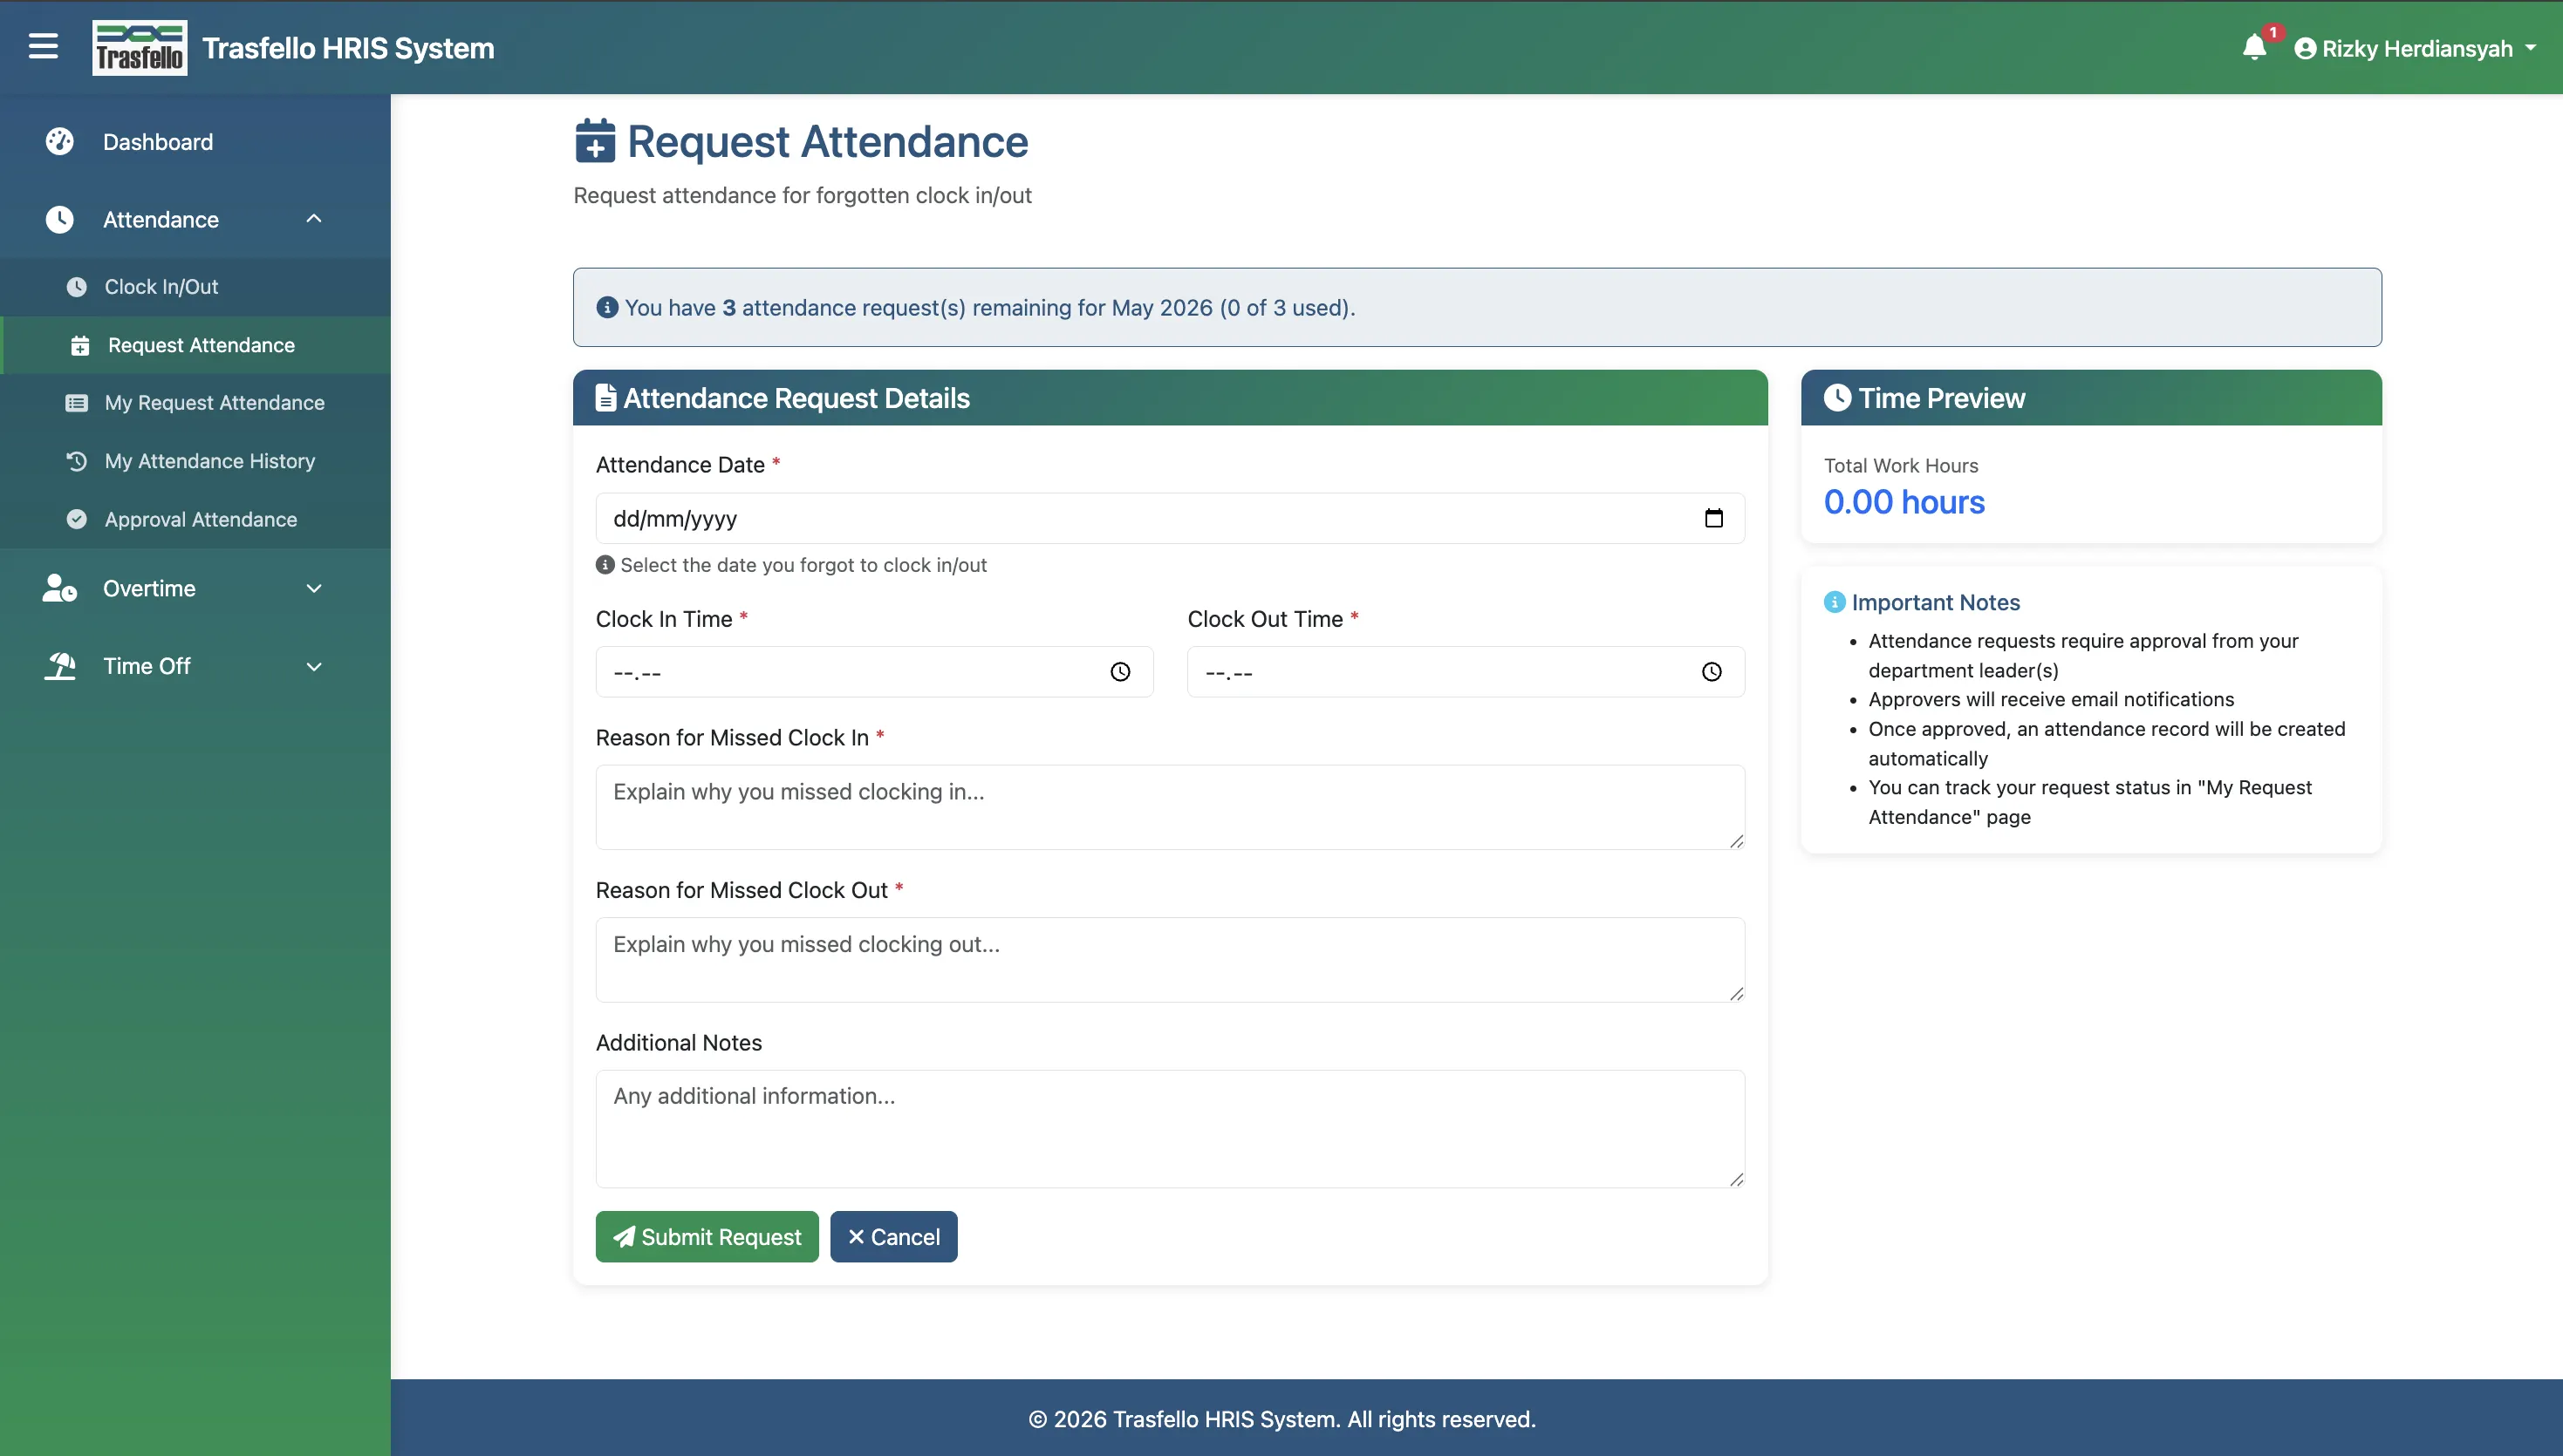Focus the Reason for Missed Clock In field

point(1170,807)
